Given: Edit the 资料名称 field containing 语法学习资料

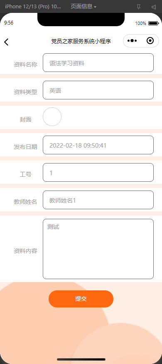Looking at the screenshot, I should click(98, 63).
